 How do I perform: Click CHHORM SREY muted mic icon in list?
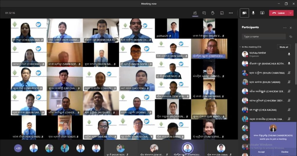coord(289,100)
